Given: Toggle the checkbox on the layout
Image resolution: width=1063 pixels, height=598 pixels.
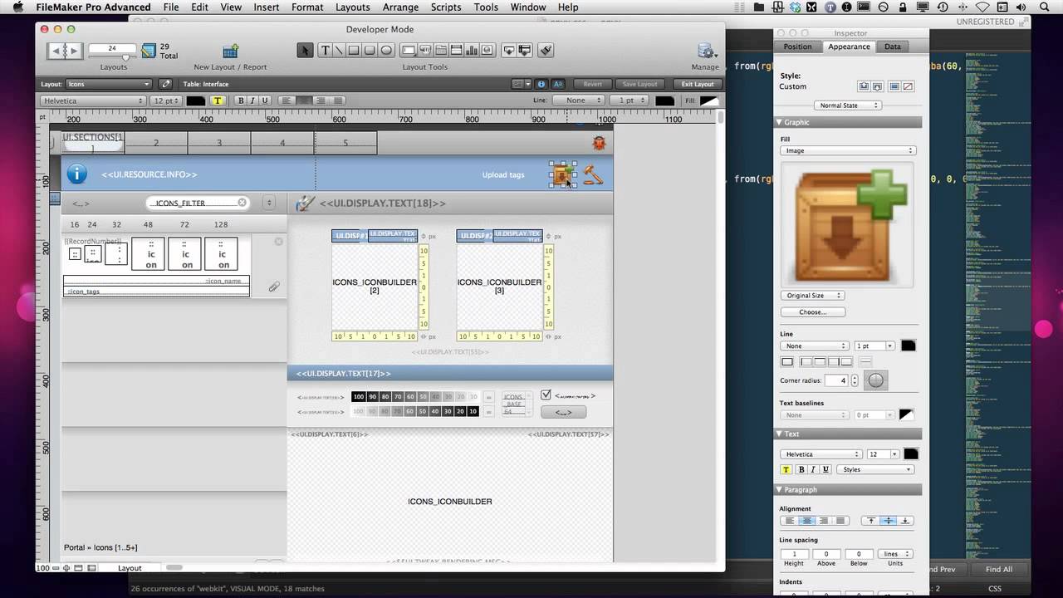Looking at the screenshot, I should click(x=546, y=395).
